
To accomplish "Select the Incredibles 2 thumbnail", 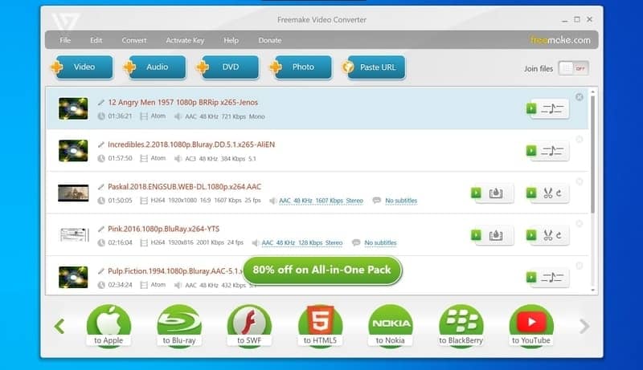I will 73,151.
